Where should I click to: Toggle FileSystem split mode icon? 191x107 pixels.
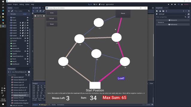tap(29, 72)
